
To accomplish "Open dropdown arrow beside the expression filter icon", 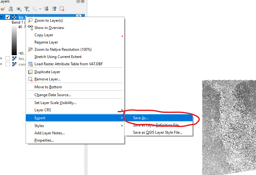I will click(x=40, y=9).
